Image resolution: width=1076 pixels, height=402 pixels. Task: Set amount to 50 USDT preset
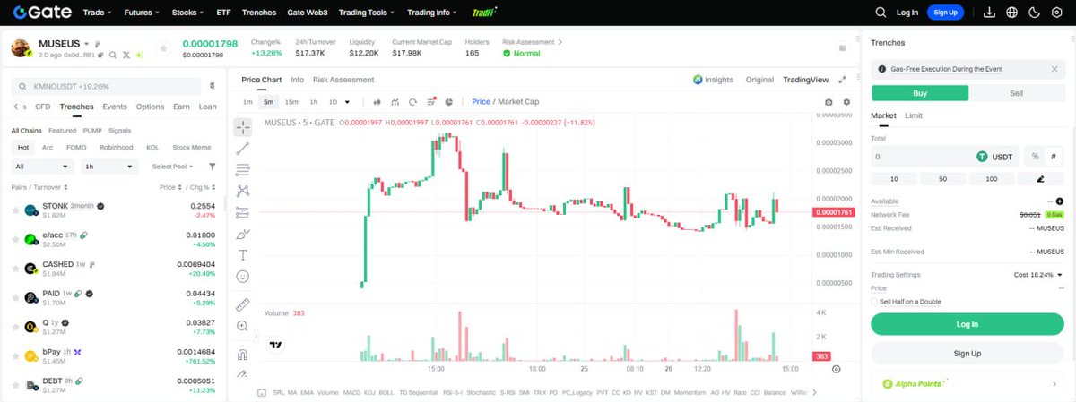pos(942,179)
